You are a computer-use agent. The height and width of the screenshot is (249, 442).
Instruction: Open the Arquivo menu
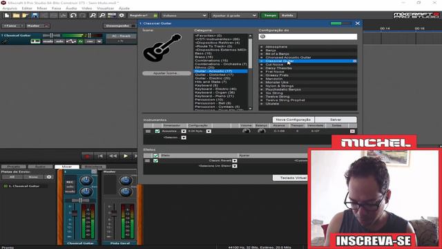[10, 8]
